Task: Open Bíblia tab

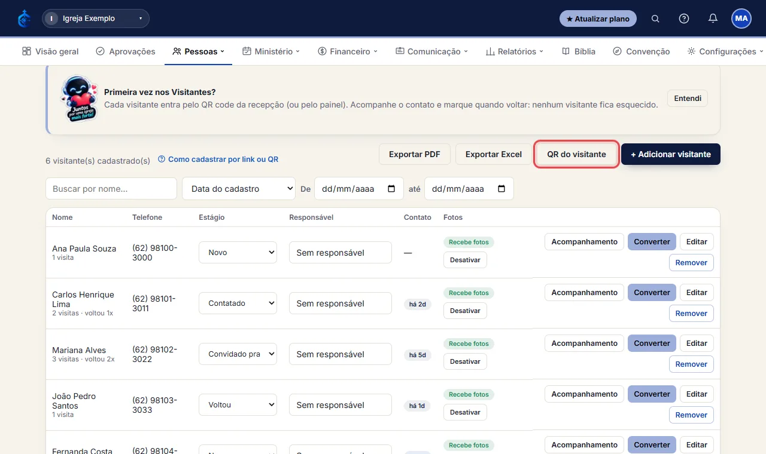Action: click(x=579, y=51)
